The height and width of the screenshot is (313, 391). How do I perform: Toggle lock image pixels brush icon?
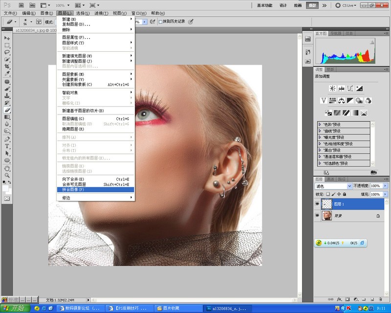coord(333,194)
